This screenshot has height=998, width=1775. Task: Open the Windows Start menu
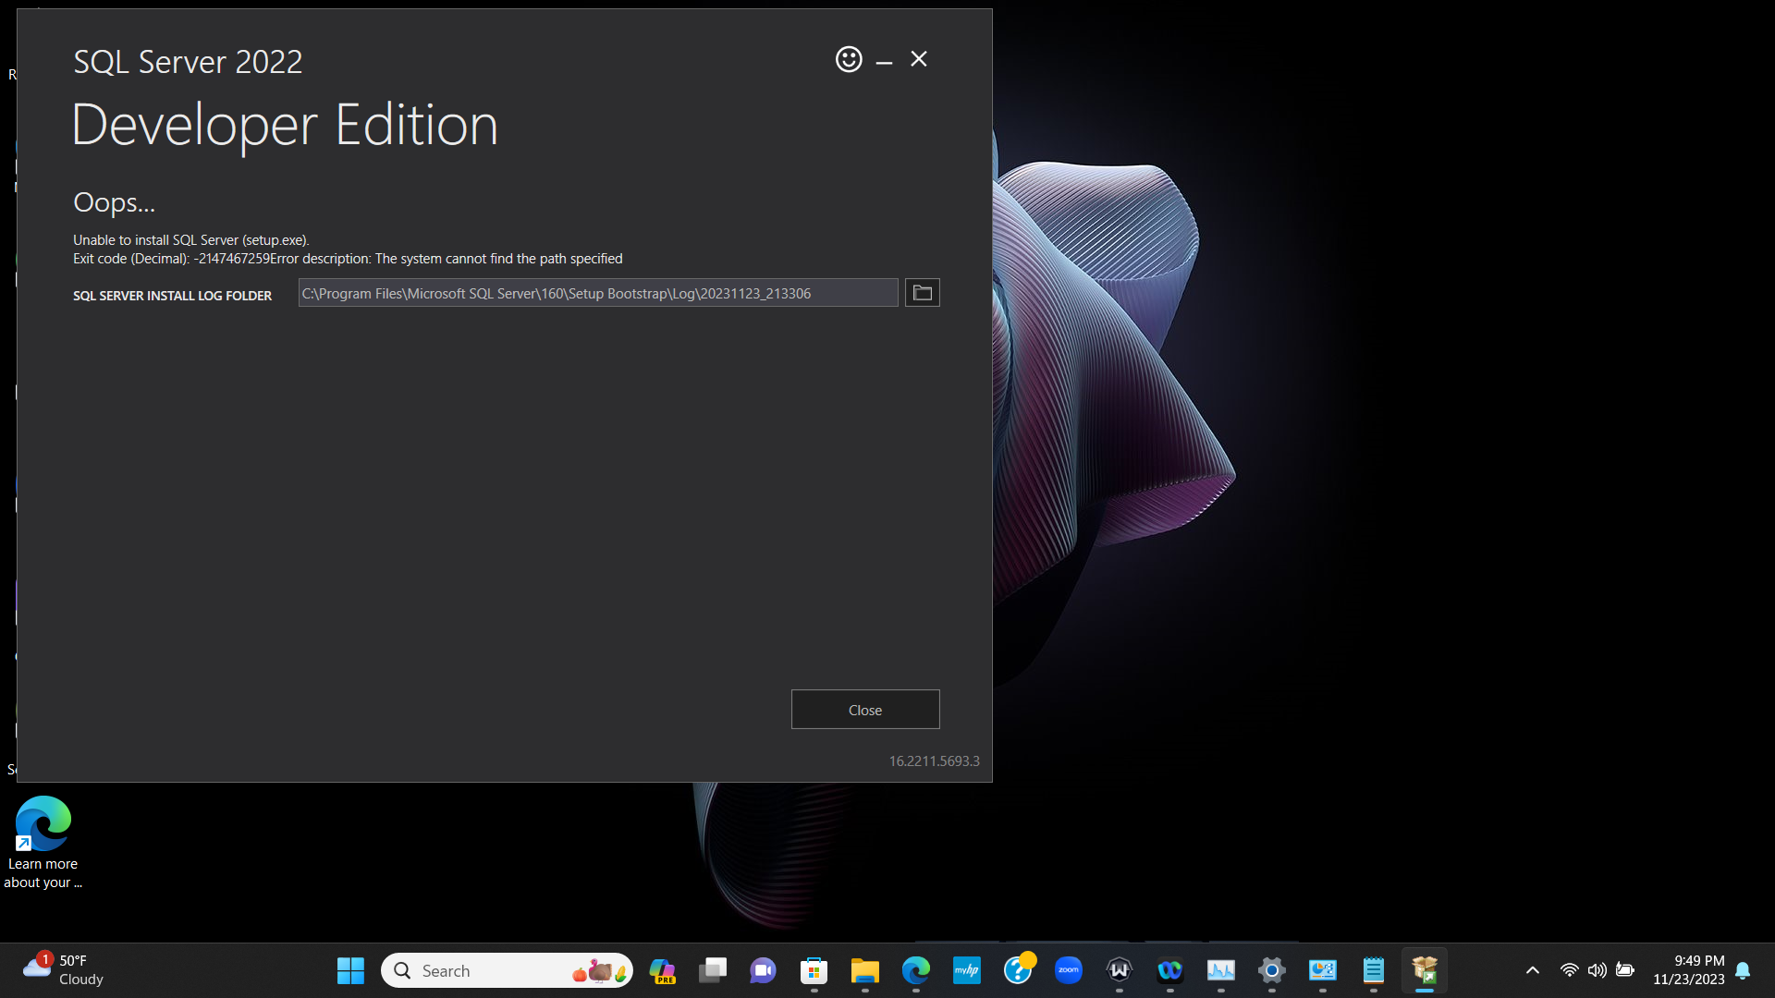click(x=350, y=970)
